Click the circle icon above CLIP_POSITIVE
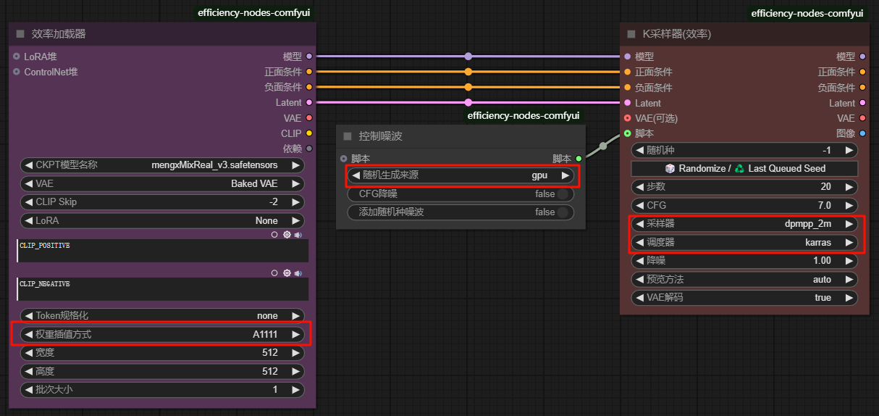Image resolution: width=879 pixels, height=416 pixels. pyautogui.click(x=275, y=235)
